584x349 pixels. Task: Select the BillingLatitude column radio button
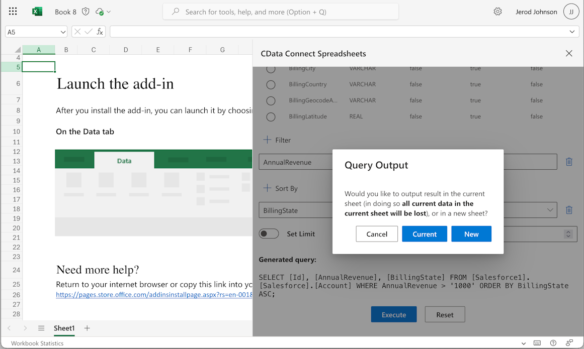(271, 117)
